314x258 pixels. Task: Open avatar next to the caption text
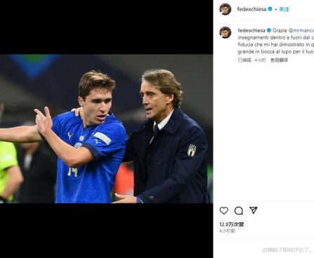tap(225, 32)
